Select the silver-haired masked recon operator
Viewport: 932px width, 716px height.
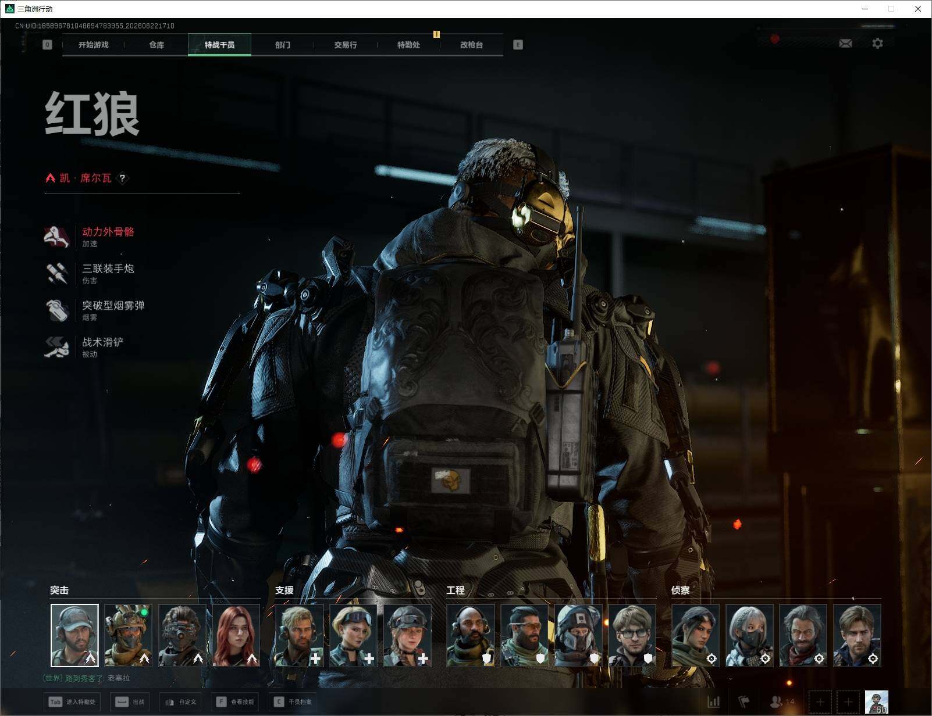[x=749, y=635]
